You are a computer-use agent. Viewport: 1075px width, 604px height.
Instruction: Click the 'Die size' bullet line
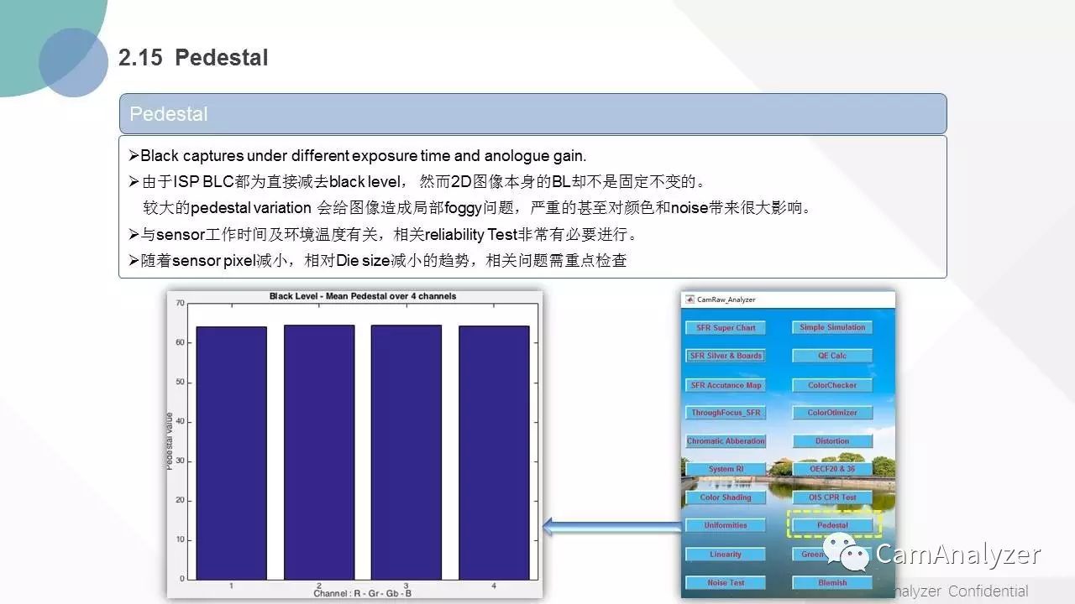pyautogui.click(x=377, y=260)
